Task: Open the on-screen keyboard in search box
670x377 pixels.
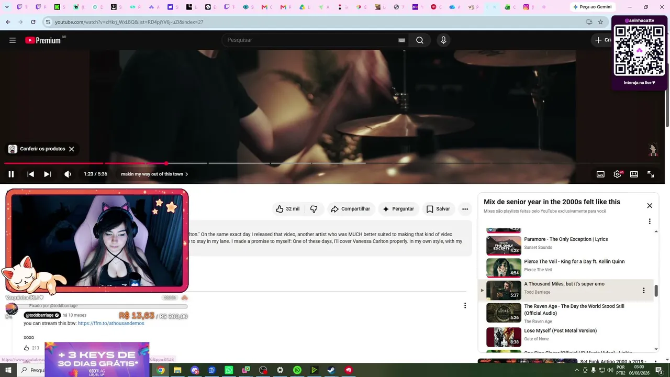Action: click(401, 40)
